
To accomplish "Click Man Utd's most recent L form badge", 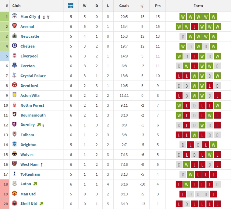I will (214, 194).
